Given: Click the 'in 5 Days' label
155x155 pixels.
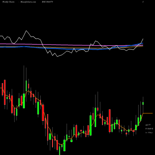Looking at the screenshot, I should click(x=149, y=132).
